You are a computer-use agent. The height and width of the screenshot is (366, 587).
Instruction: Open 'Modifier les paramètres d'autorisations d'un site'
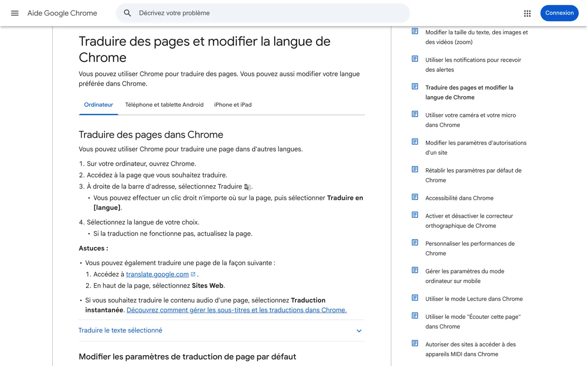pos(476,148)
